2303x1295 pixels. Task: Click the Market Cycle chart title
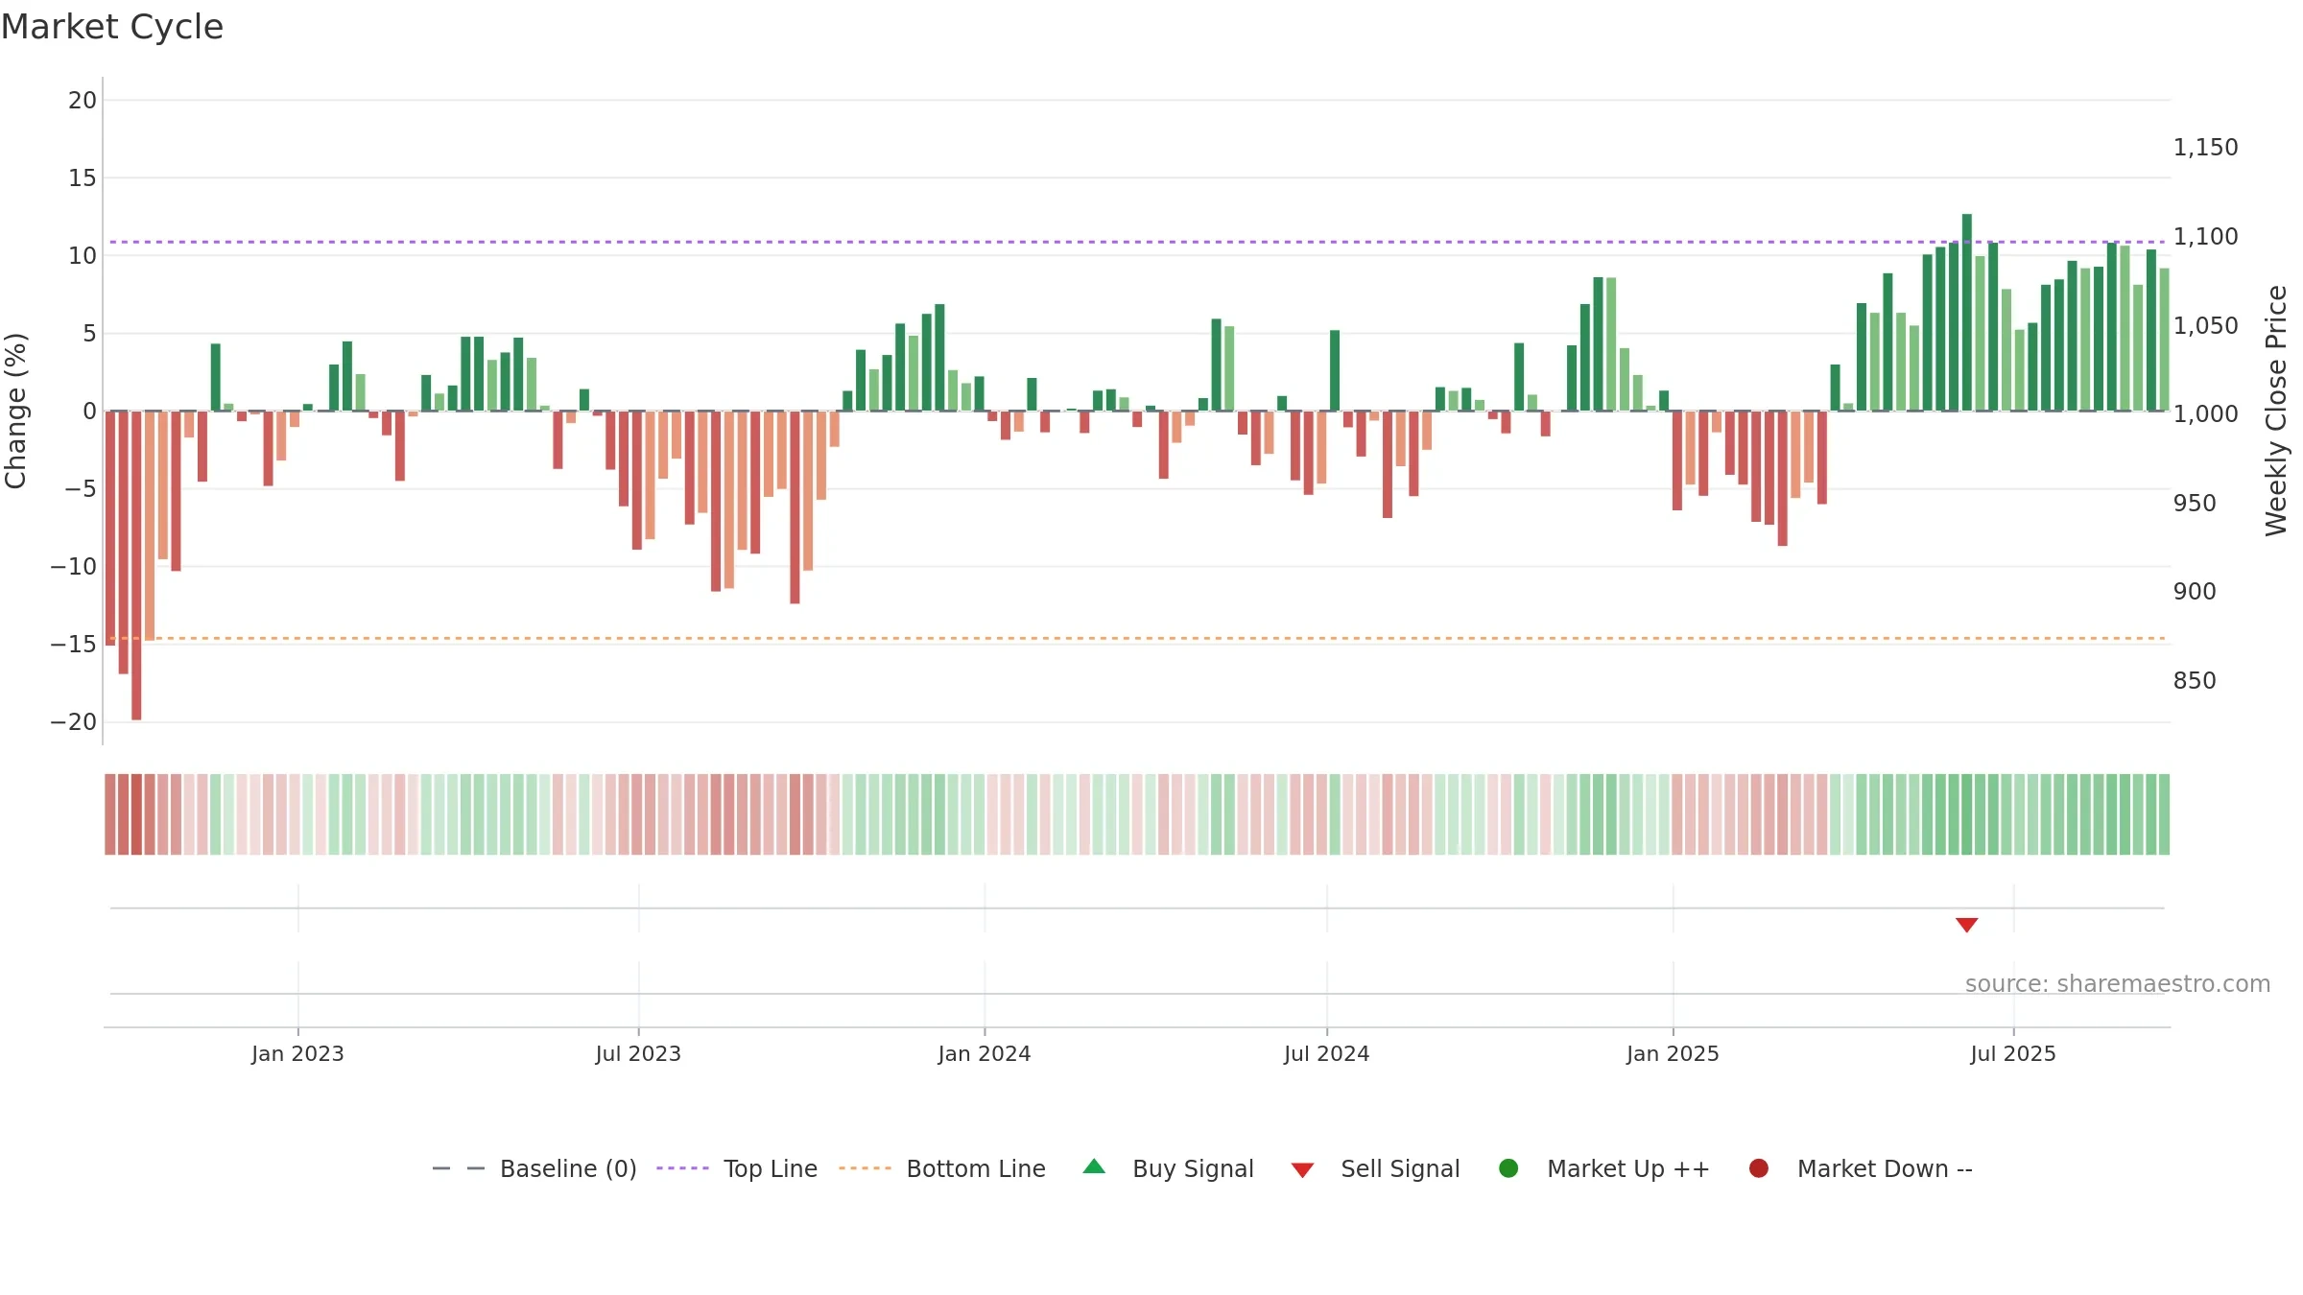click(112, 27)
